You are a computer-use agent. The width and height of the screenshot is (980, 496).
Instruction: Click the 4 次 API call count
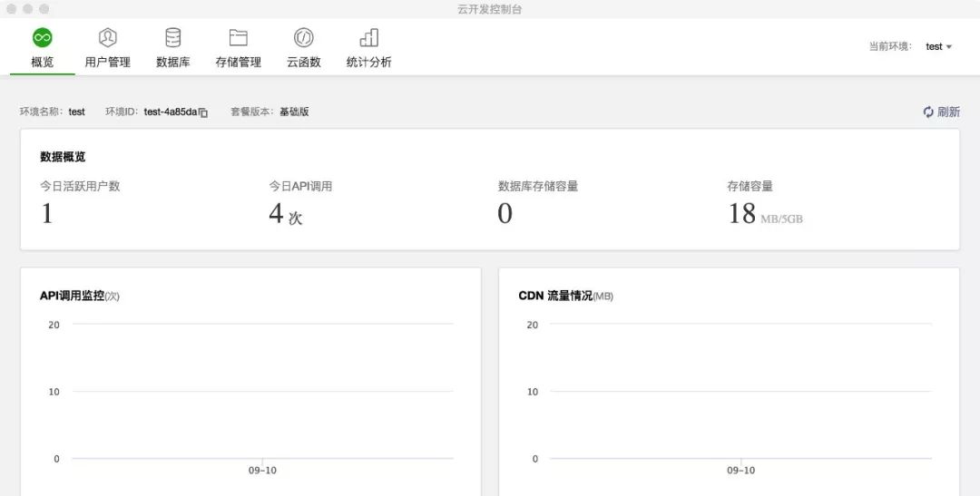[x=286, y=214]
